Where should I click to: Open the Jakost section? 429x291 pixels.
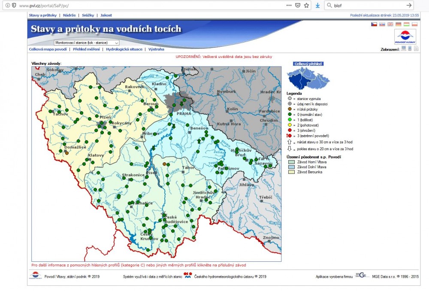(106, 15)
